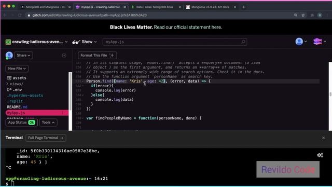This screenshot has height=187, width=332.
Task: Click sidebar file list scrollbar
Action: point(71,91)
